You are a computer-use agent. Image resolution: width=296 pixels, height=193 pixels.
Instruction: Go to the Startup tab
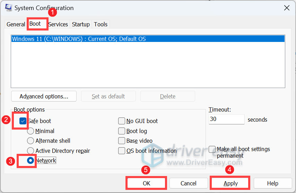pos(81,24)
